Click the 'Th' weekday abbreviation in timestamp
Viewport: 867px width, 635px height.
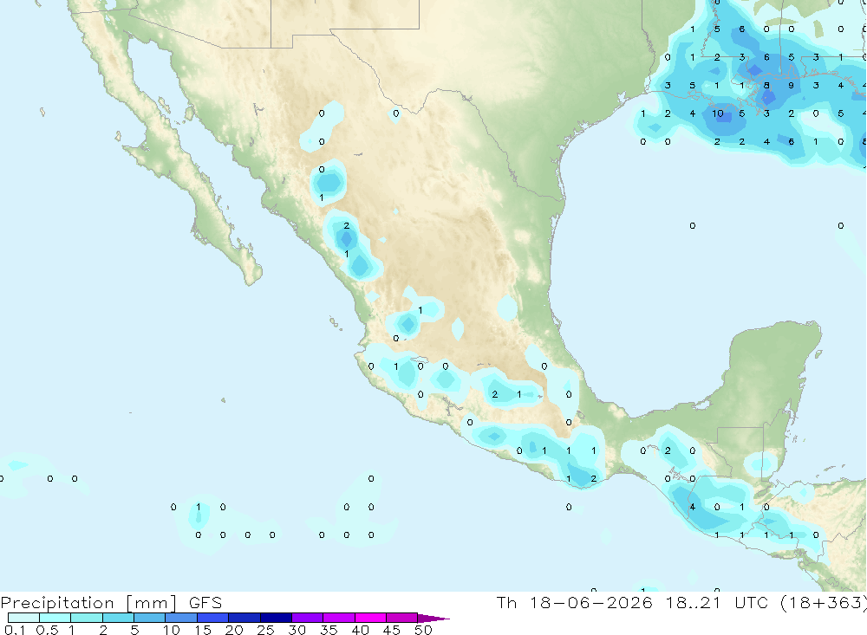click(x=506, y=602)
